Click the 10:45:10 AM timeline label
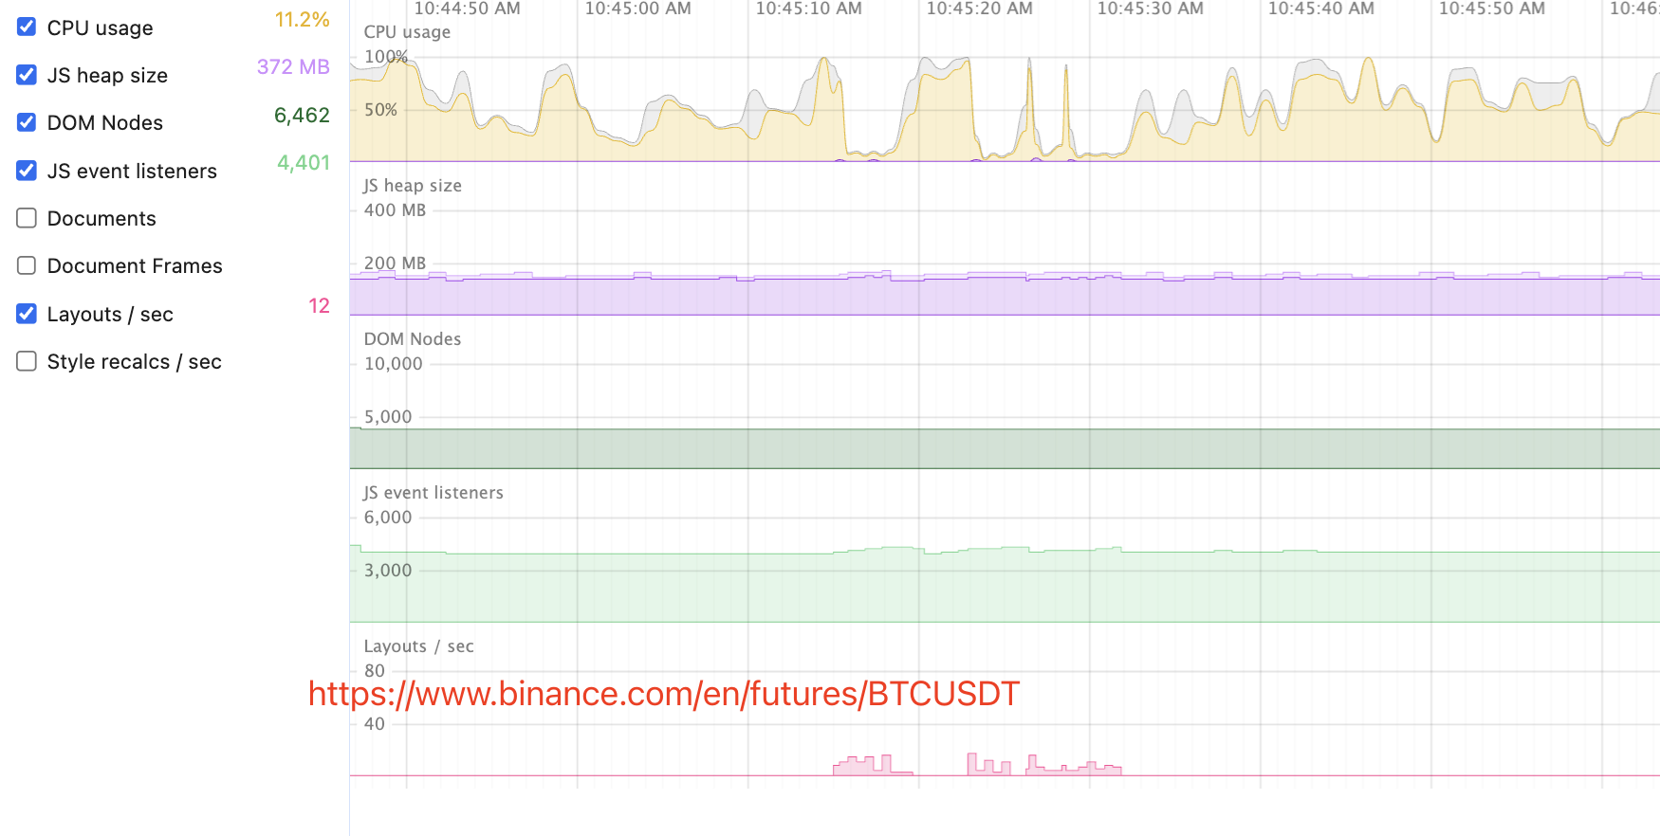Screen dimensions: 1660x836 click(x=808, y=9)
